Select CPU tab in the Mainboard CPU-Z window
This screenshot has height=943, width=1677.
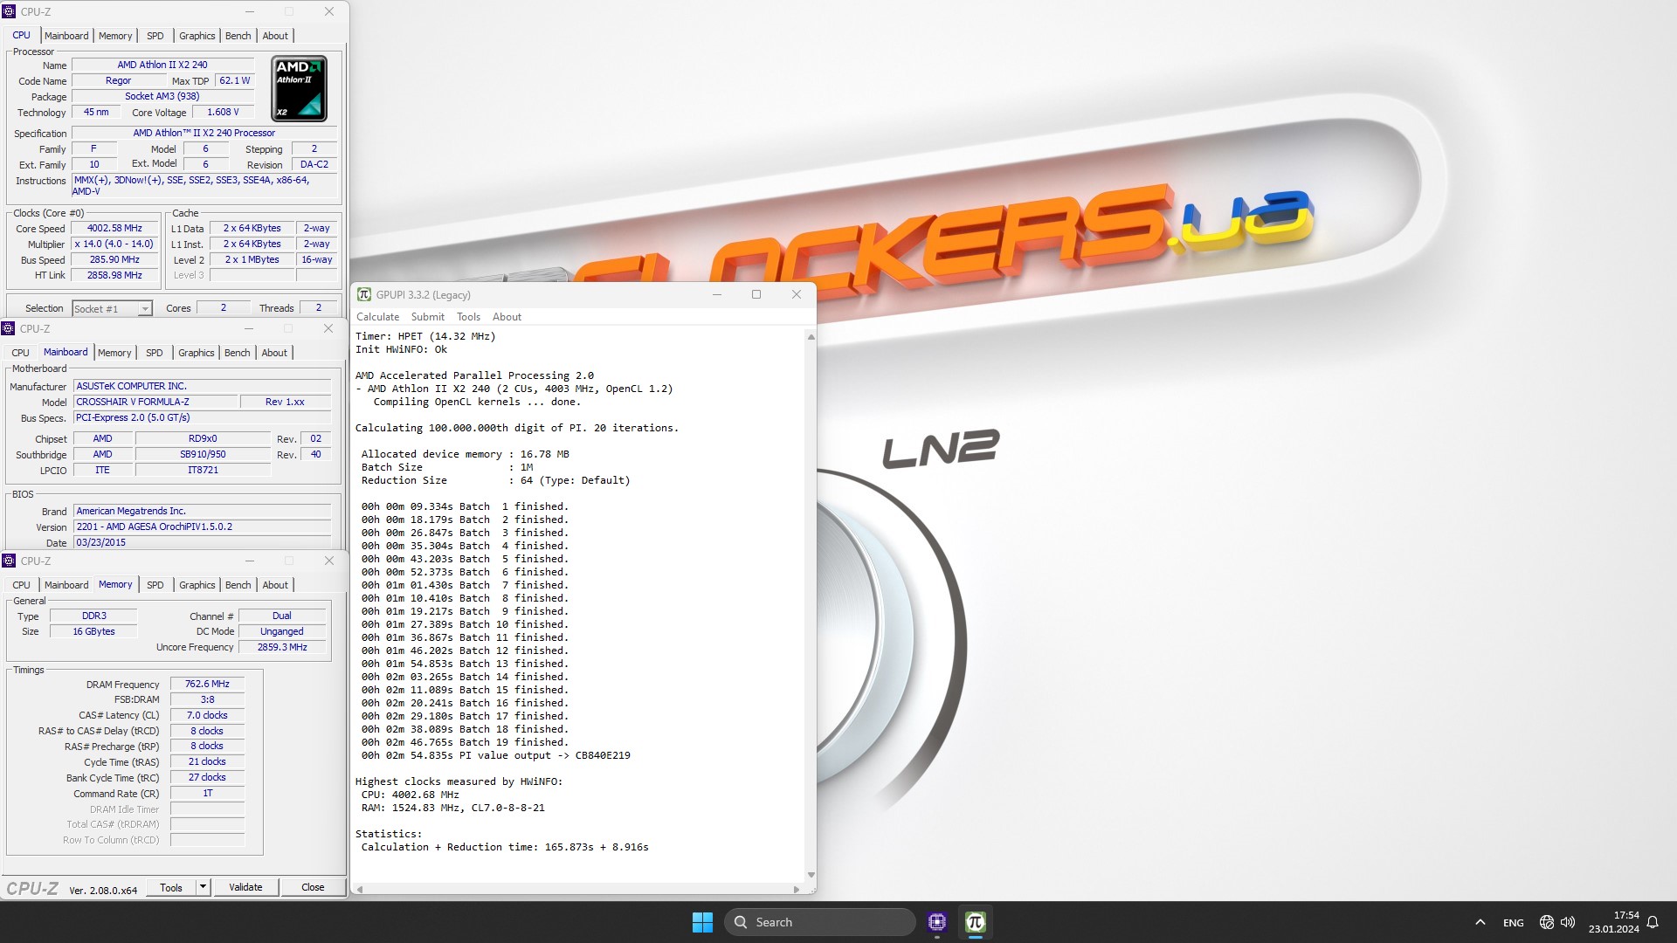[x=20, y=353]
